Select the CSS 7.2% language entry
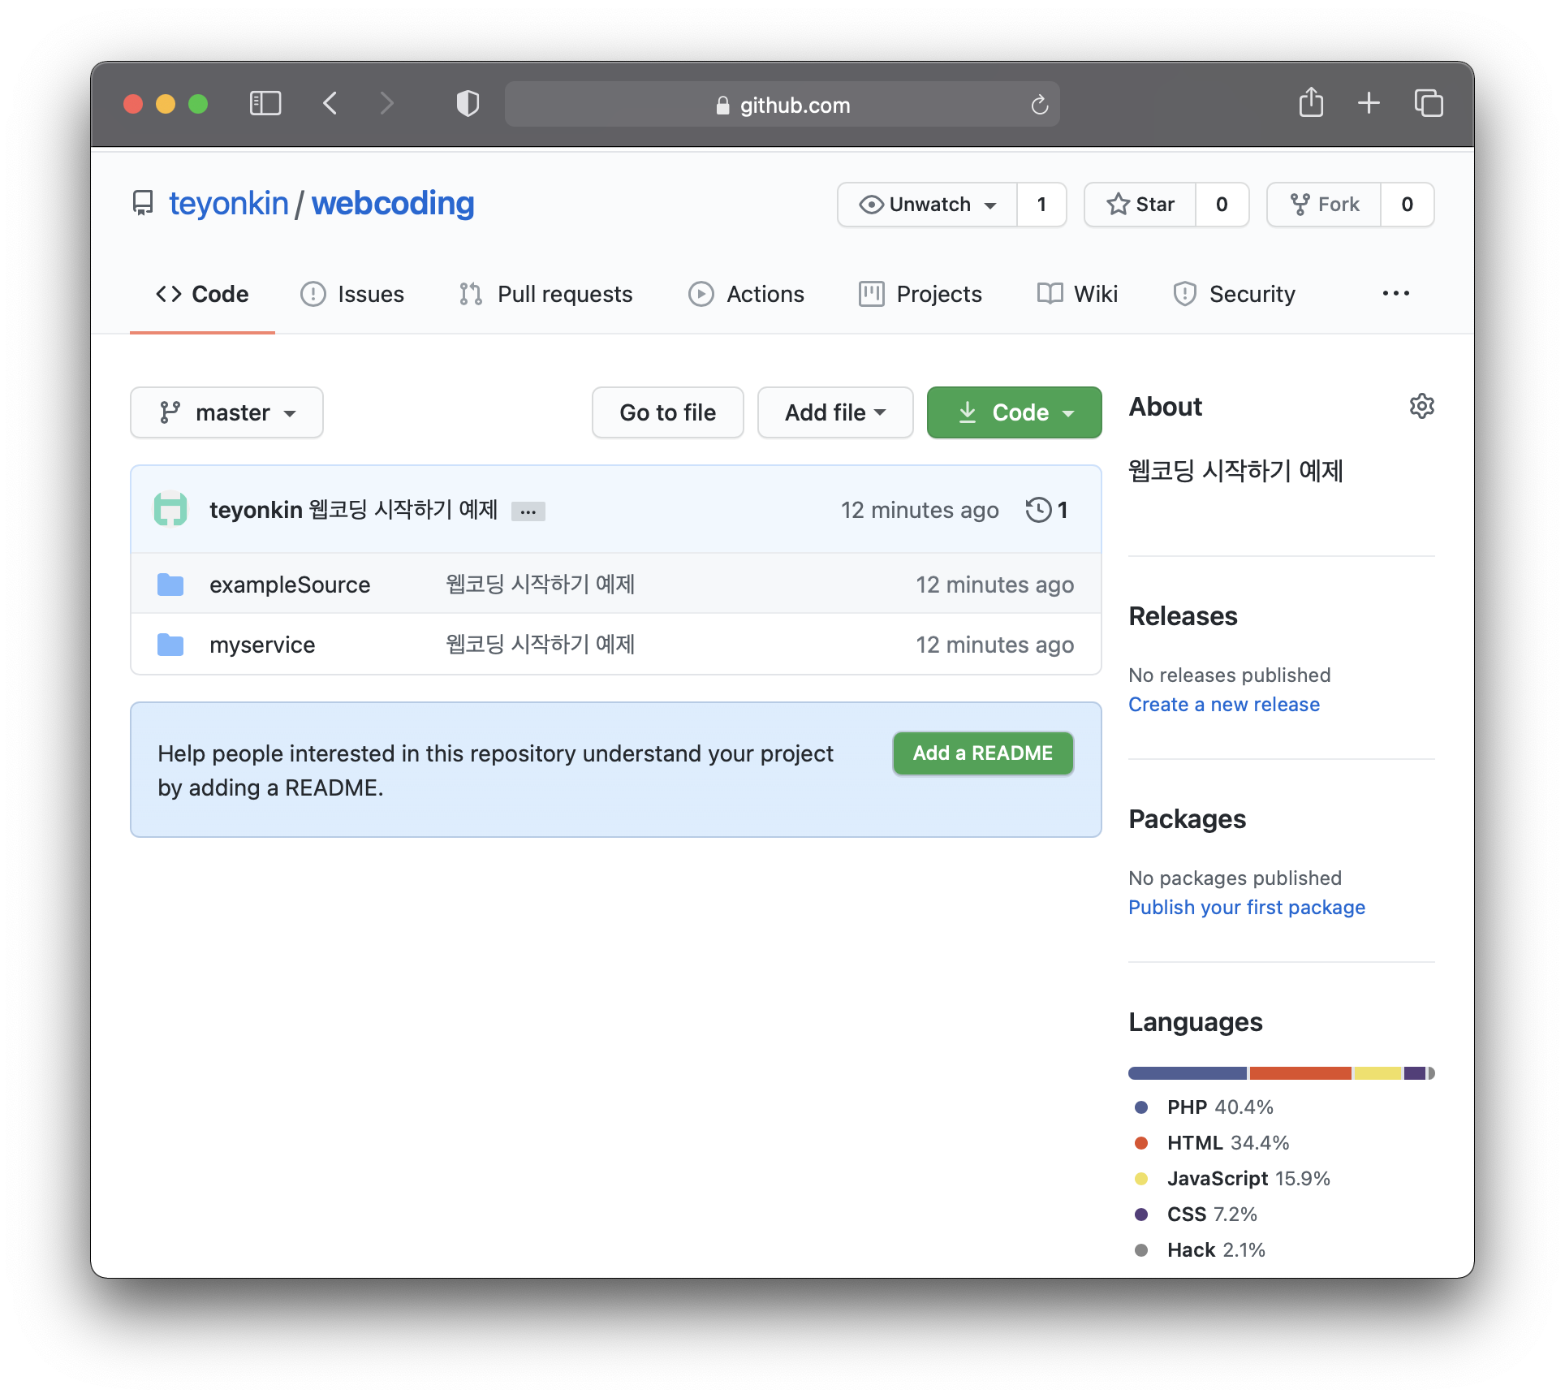Image resolution: width=1565 pixels, height=1398 pixels. point(1196,1215)
